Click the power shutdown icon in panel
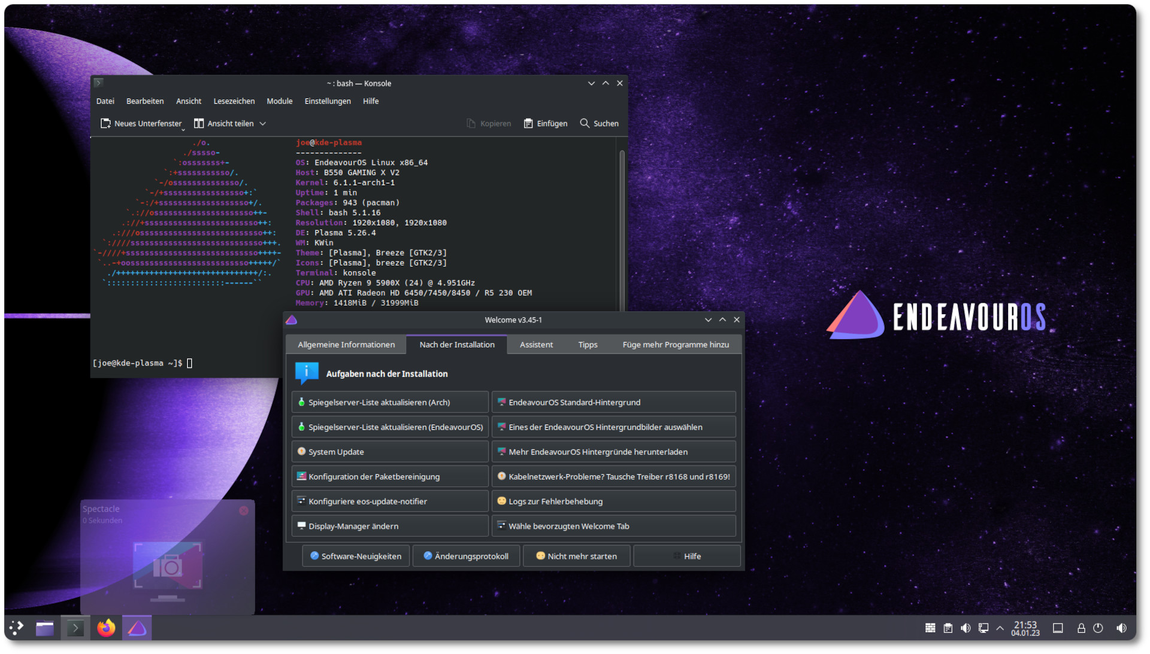The width and height of the screenshot is (1150, 654). (x=1098, y=628)
